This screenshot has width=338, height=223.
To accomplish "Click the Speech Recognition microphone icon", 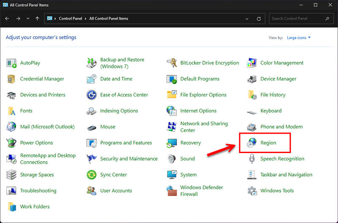I will [x=251, y=159].
